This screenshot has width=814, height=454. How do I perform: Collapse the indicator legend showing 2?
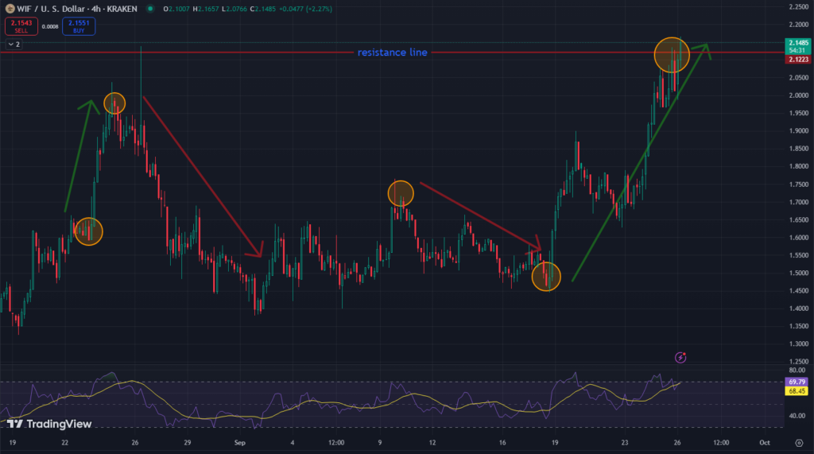point(14,45)
